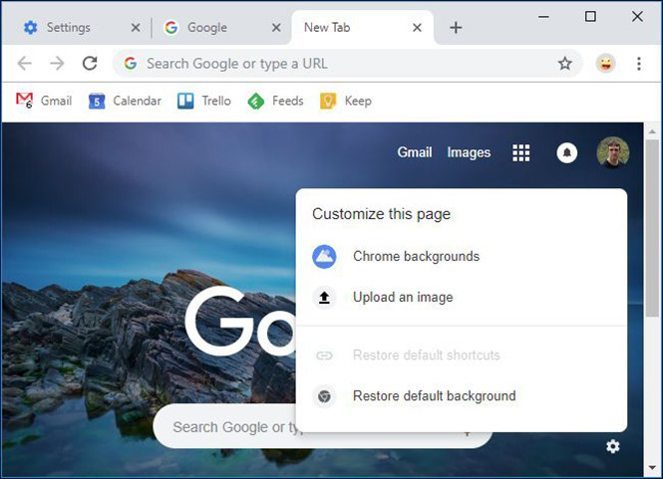
Task: Open Gmail link on new tab page
Action: [415, 152]
